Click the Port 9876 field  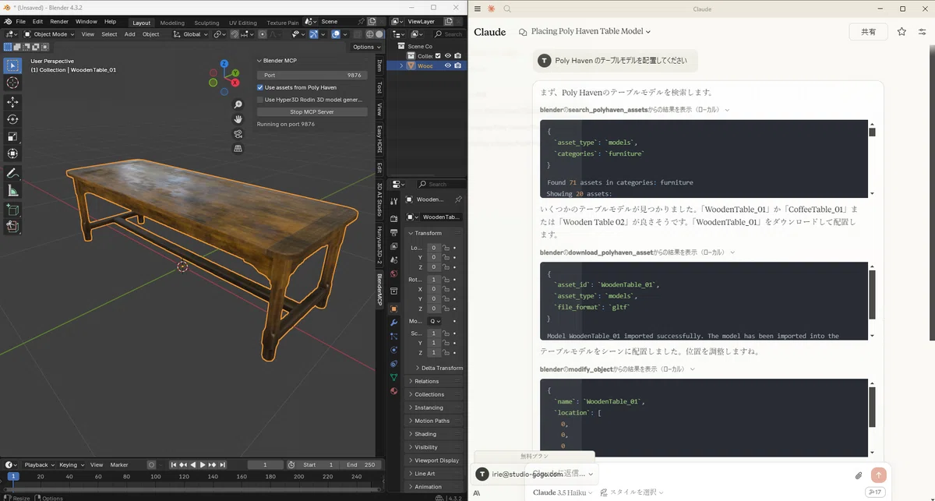pos(312,75)
